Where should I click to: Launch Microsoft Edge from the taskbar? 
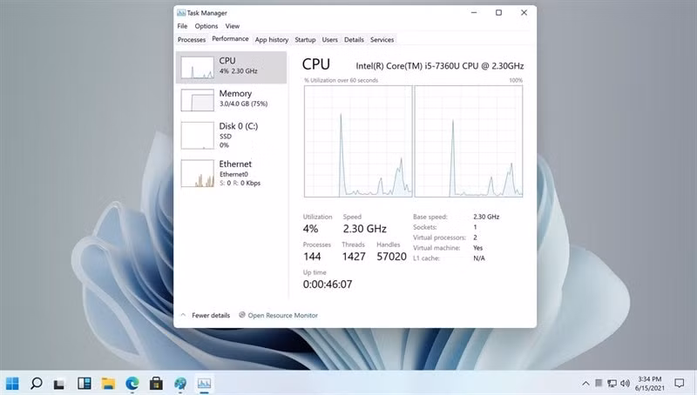132,383
